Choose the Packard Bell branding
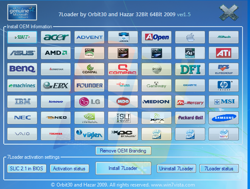Viewport: 250px width, 189px height. [190, 118]
